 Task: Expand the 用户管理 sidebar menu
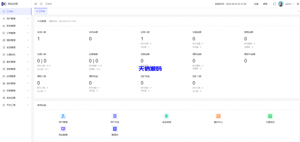coord(16,19)
